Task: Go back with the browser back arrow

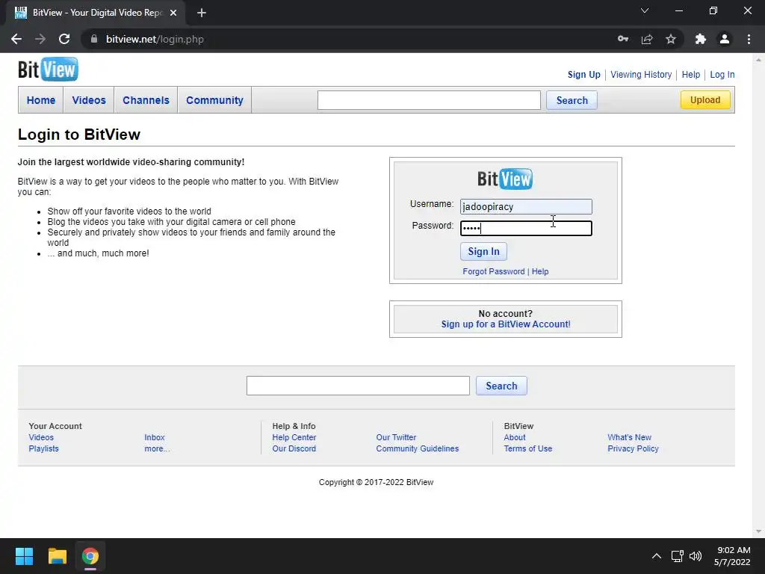Action: pyautogui.click(x=16, y=39)
